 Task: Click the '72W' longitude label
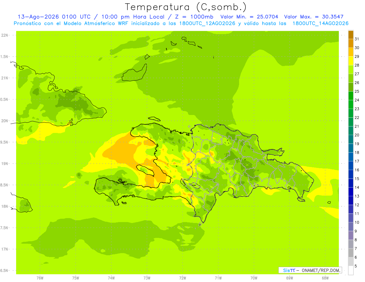pyautogui.click(x=182, y=278)
